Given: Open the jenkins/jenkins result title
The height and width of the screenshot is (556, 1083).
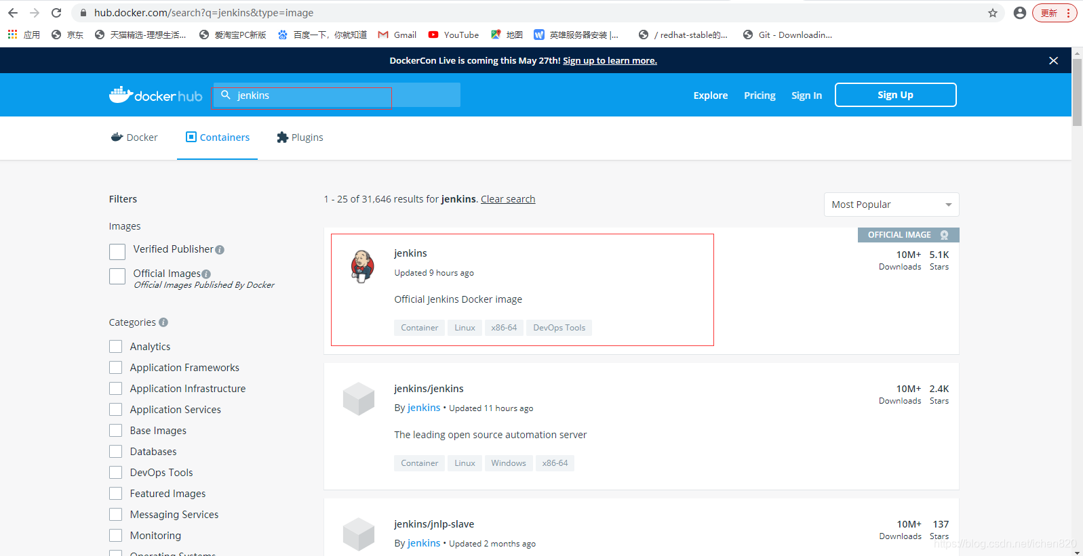Looking at the screenshot, I should tap(429, 389).
